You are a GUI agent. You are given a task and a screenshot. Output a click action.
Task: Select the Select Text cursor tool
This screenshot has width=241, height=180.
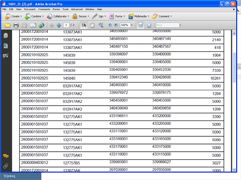tap(84, 25)
